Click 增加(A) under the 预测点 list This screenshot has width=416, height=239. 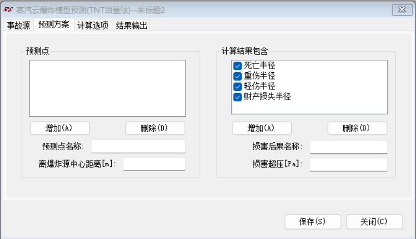pos(60,128)
